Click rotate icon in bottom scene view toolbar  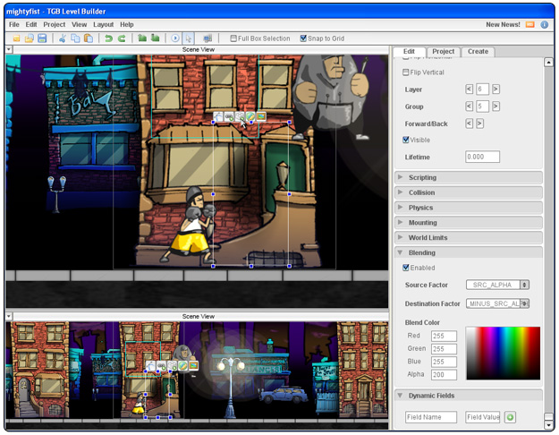(x=151, y=365)
